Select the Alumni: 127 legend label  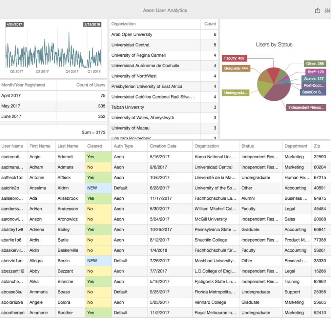pyautogui.click(x=313, y=79)
